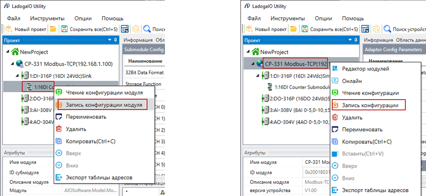Click device list icon in right toolbar
The image size is (426, 196).
coord(365,29)
